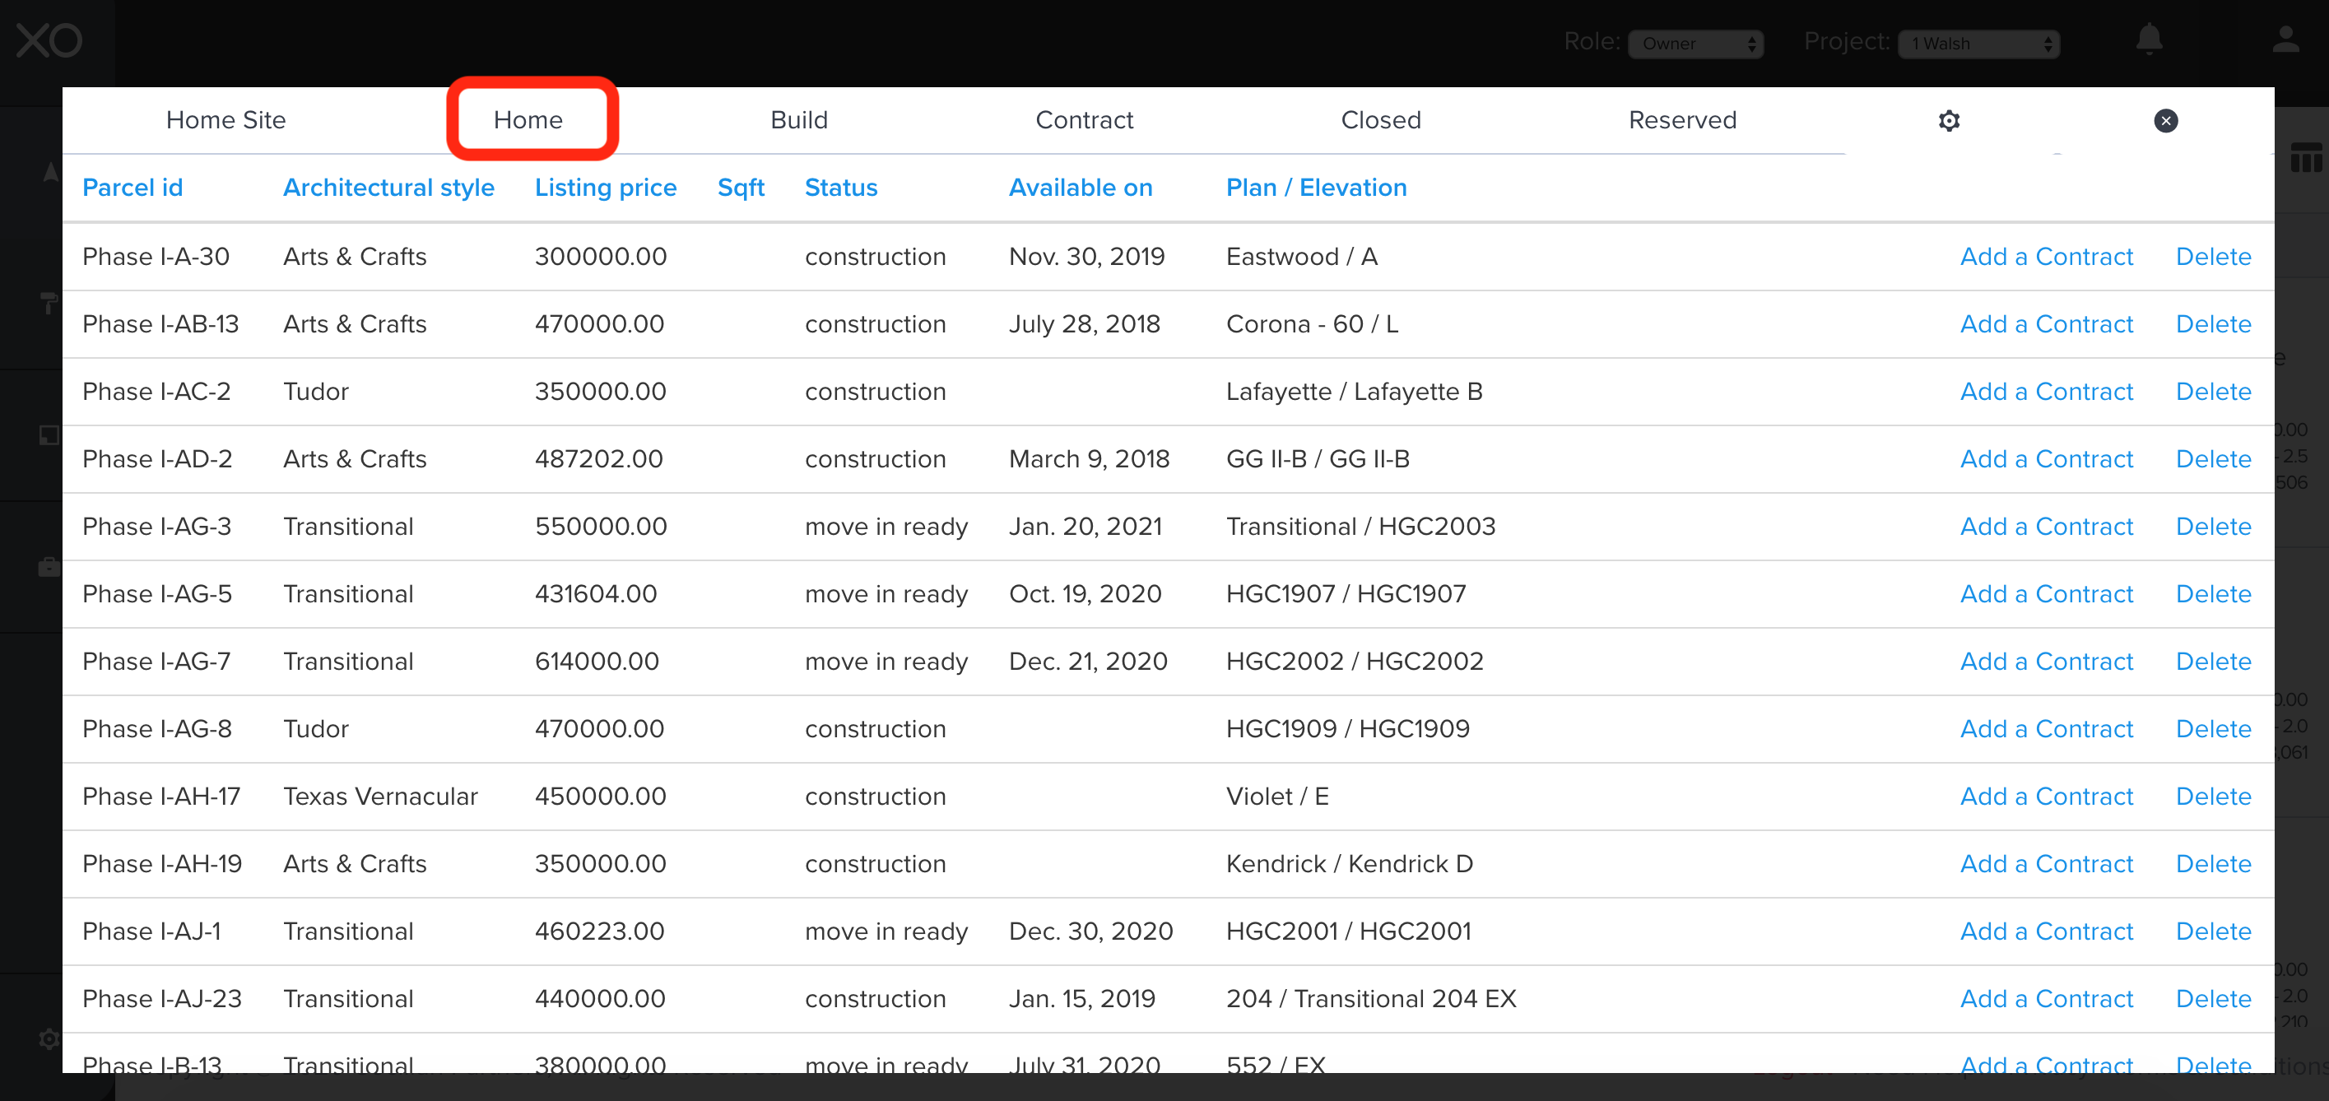2329x1101 pixels.
Task: Open the Project dropdown showing 1 Walsh
Action: coord(1978,44)
